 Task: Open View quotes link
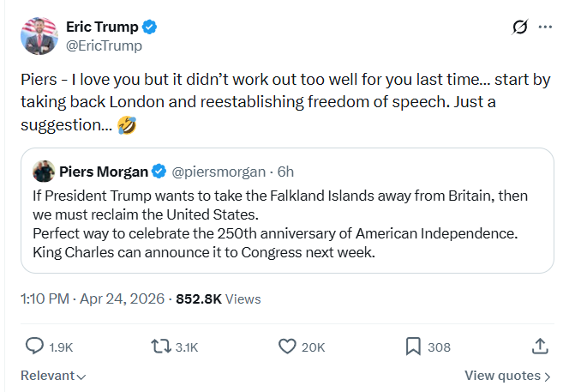[x=507, y=376]
